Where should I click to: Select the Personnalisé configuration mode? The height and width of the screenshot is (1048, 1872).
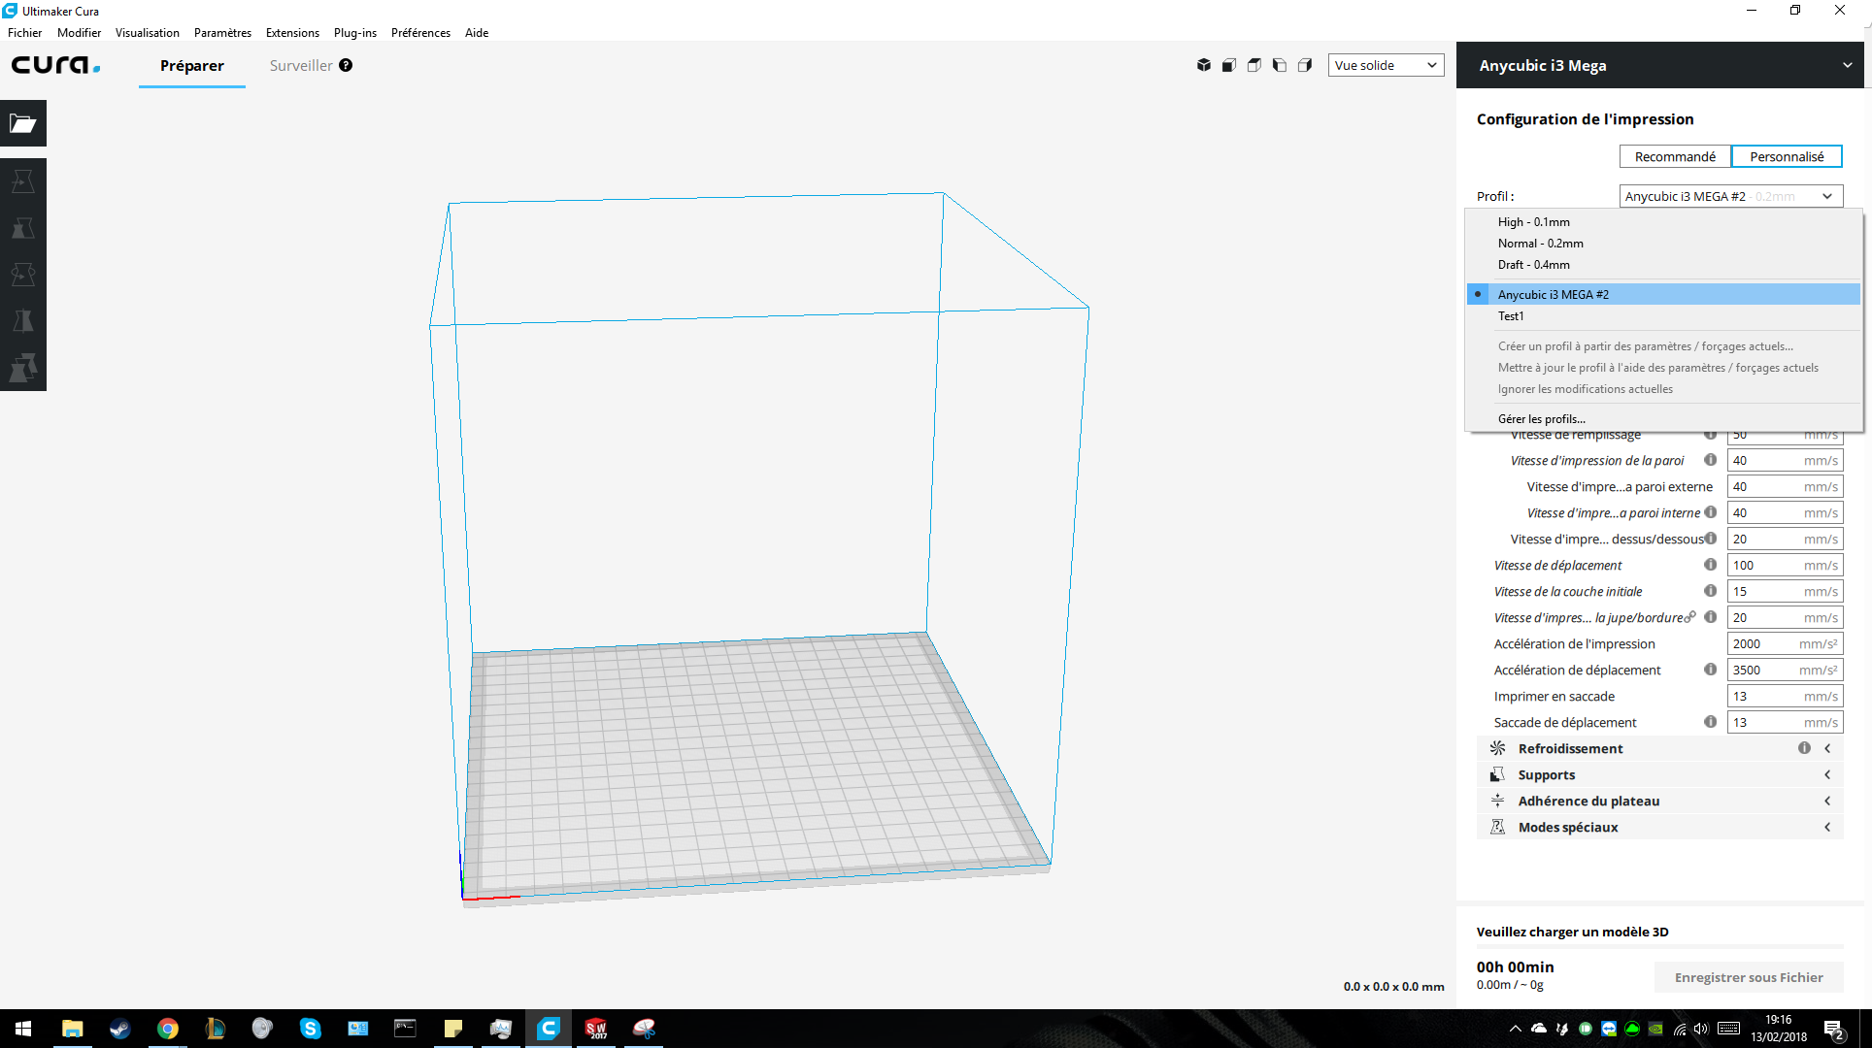[1787, 156]
